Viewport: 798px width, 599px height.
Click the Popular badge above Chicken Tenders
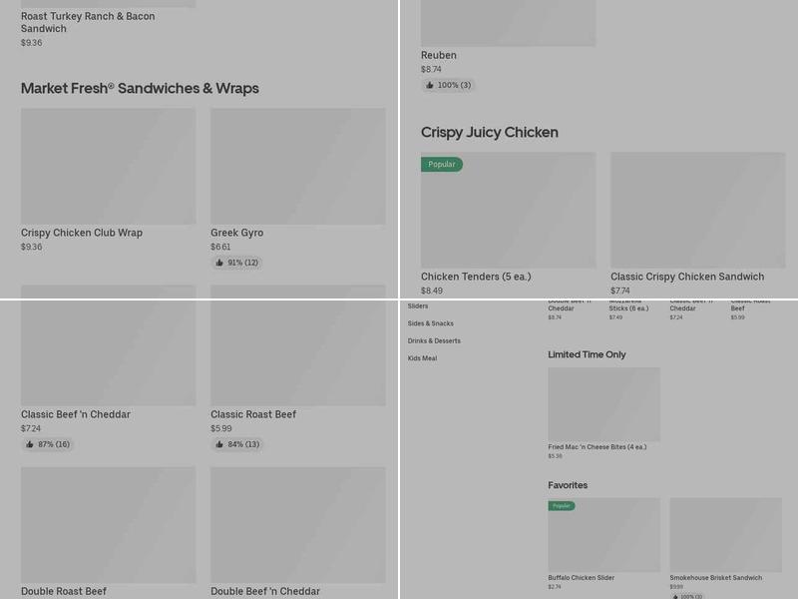tap(441, 165)
